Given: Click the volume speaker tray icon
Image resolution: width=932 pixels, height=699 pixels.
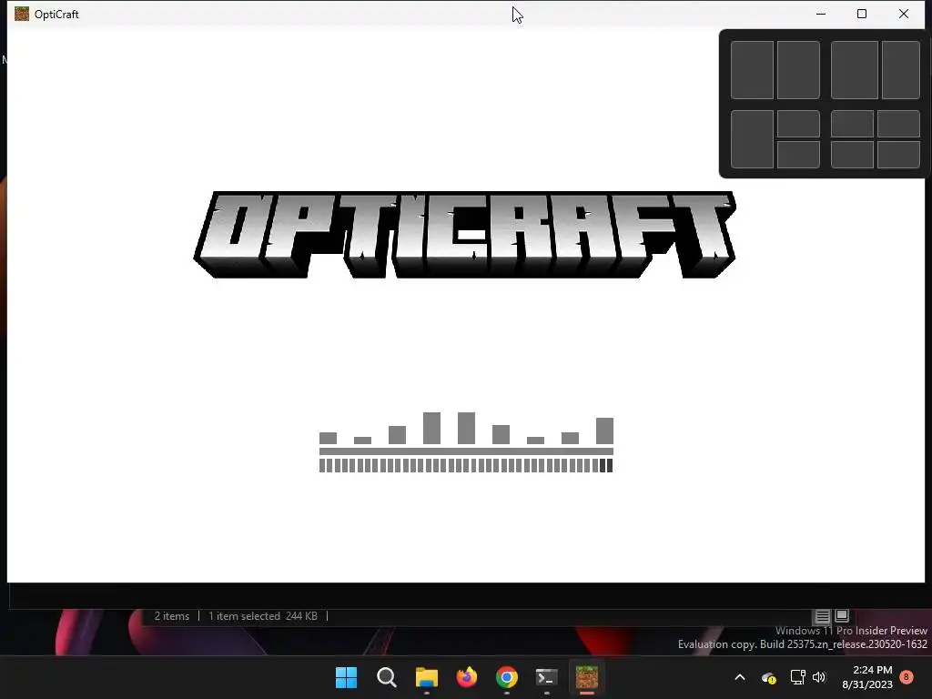Looking at the screenshot, I should click(x=819, y=677).
